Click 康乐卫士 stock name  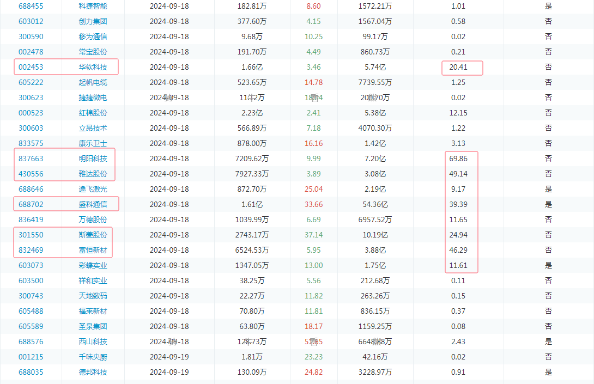[93, 143]
